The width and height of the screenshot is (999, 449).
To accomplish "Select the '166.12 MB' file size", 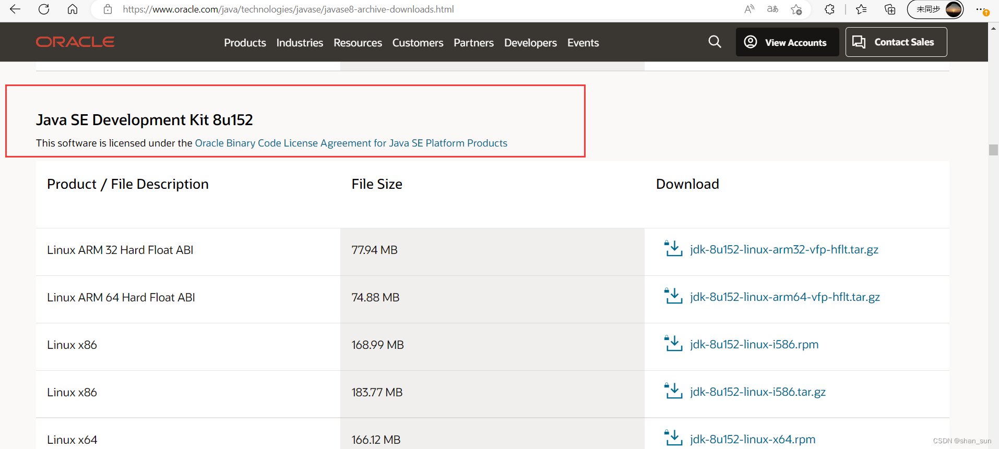I will tap(376, 440).
